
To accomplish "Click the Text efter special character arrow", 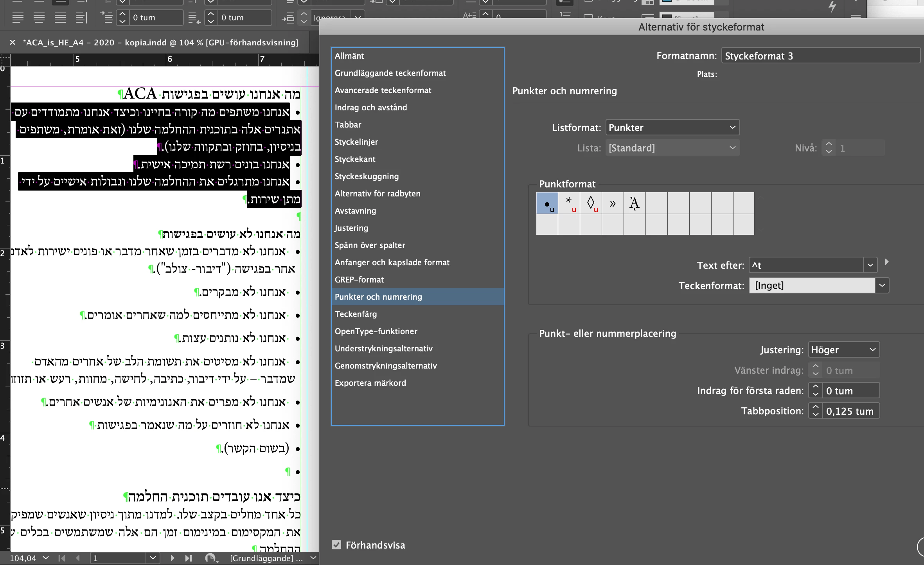I will (x=886, y=262).
